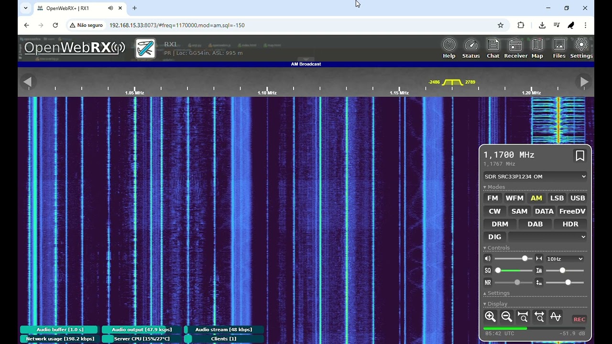Viewport: 612px width, 344px height.
Task: Open Chrome tab search dropdown
Action: (x=25, y=8)
